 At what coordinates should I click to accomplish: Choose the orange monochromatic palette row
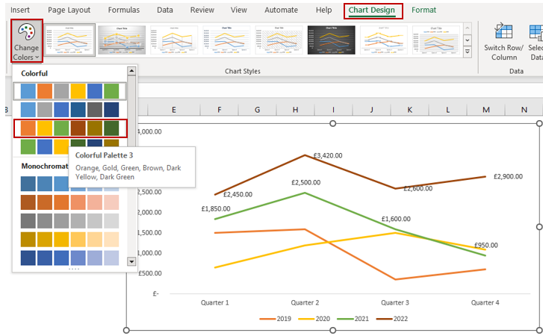click(69, 202)
